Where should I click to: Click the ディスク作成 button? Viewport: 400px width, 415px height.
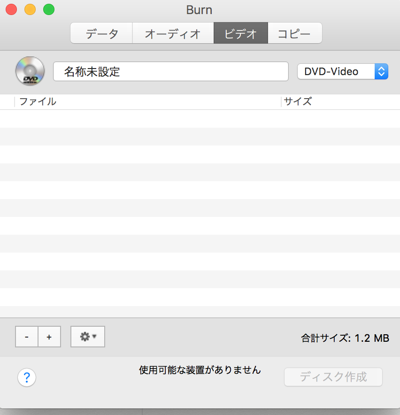(x=333, y=377)
